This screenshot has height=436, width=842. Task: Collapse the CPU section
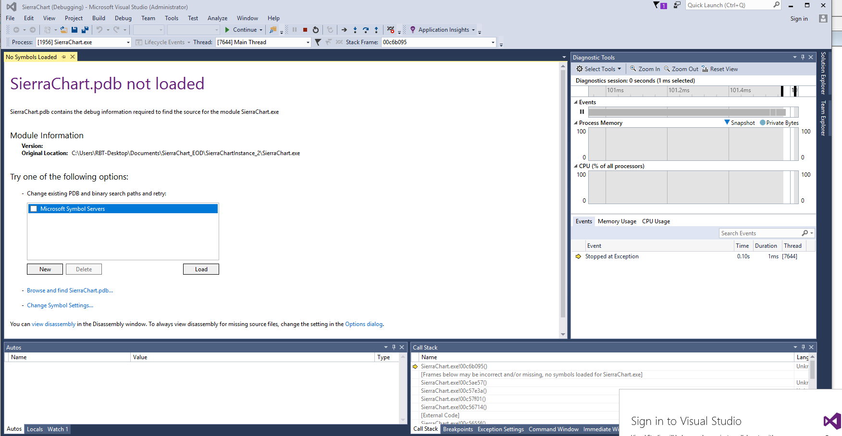(x=576, y=166)
